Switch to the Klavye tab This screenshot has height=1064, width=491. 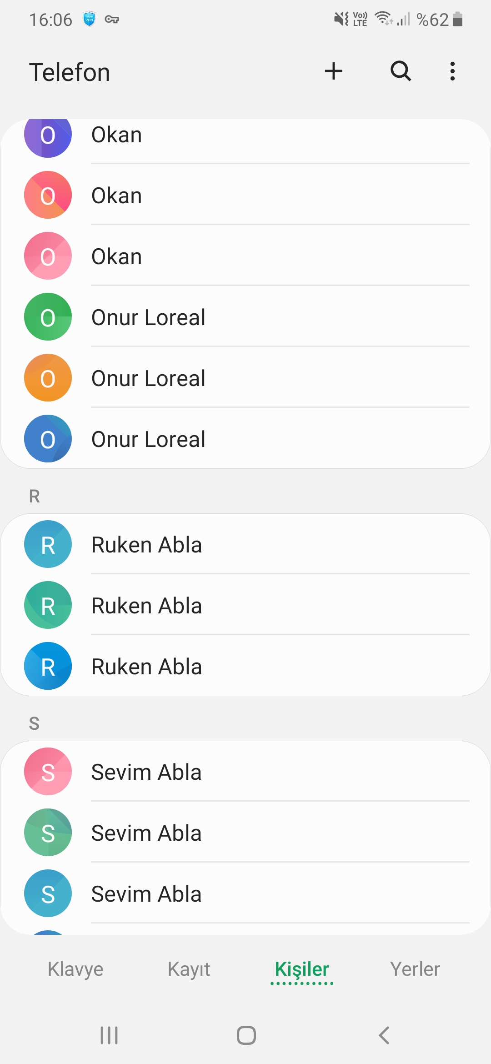tap(75, 969)
